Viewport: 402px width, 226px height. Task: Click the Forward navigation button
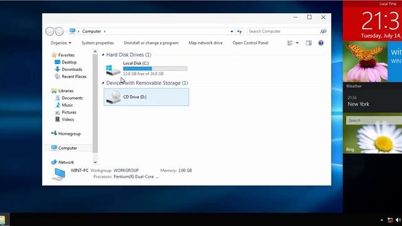[59, 31]
